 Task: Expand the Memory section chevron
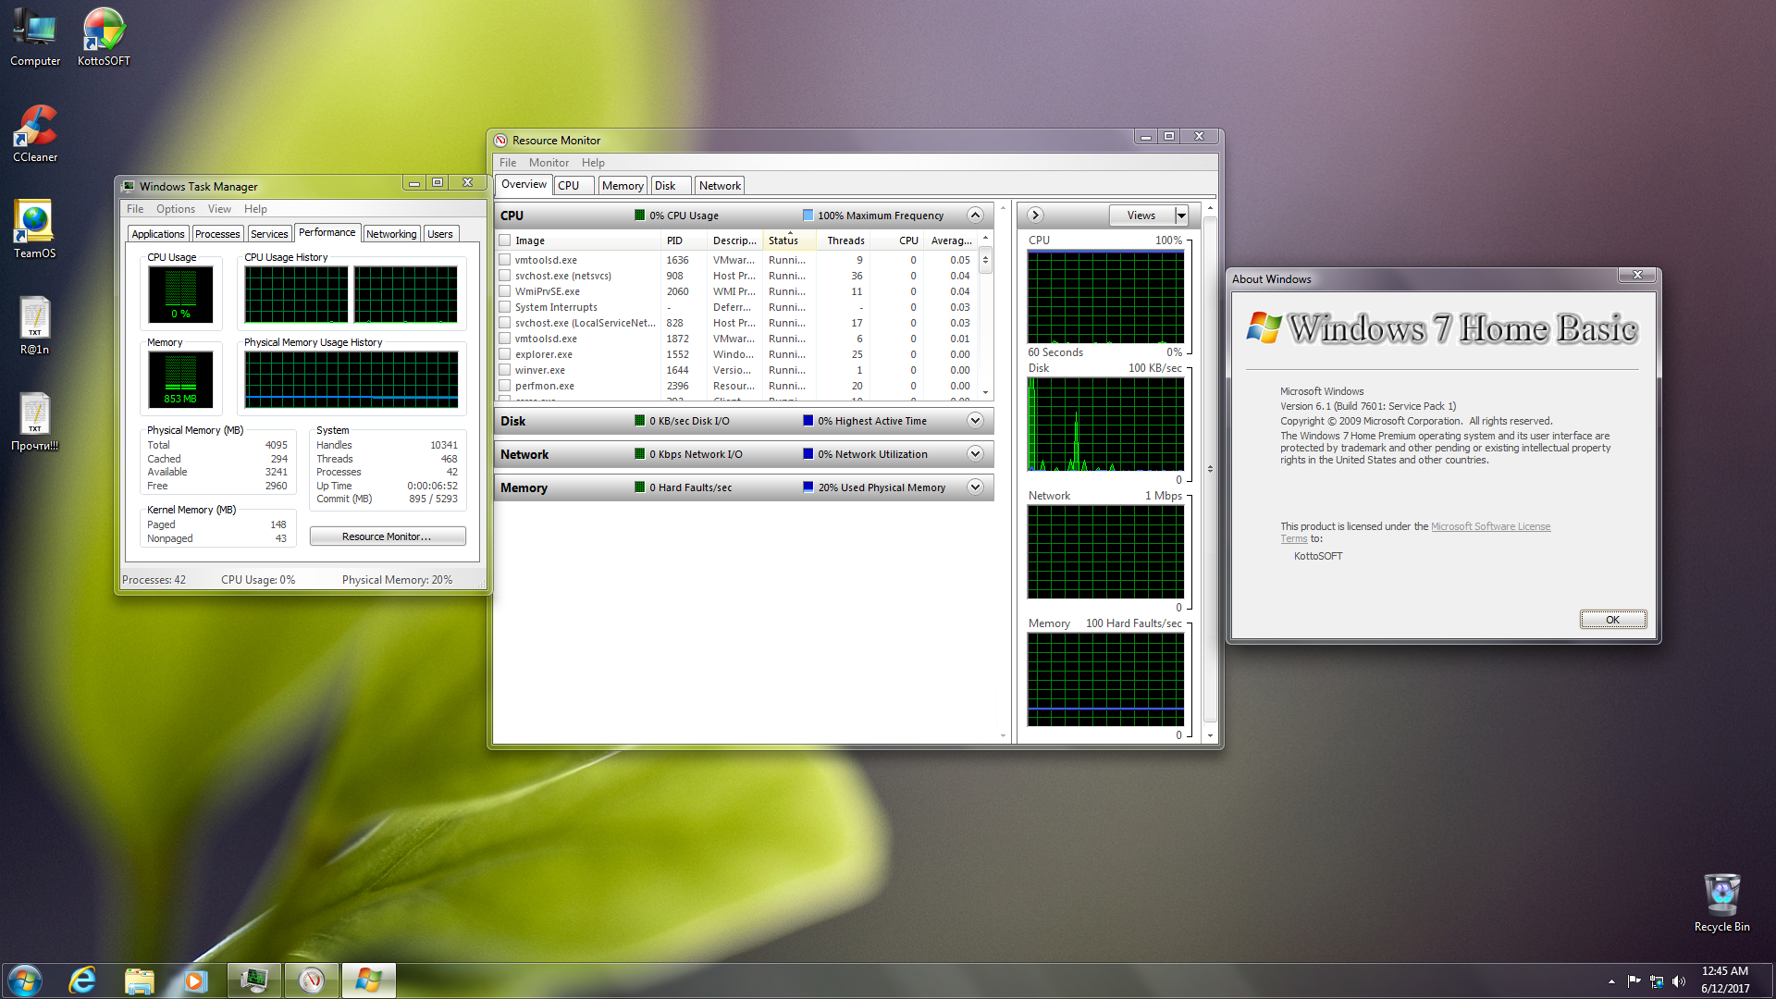coord(975,487)
